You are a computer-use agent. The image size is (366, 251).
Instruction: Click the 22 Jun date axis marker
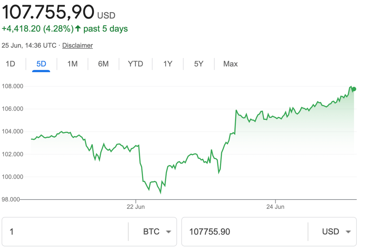point(136,207)
